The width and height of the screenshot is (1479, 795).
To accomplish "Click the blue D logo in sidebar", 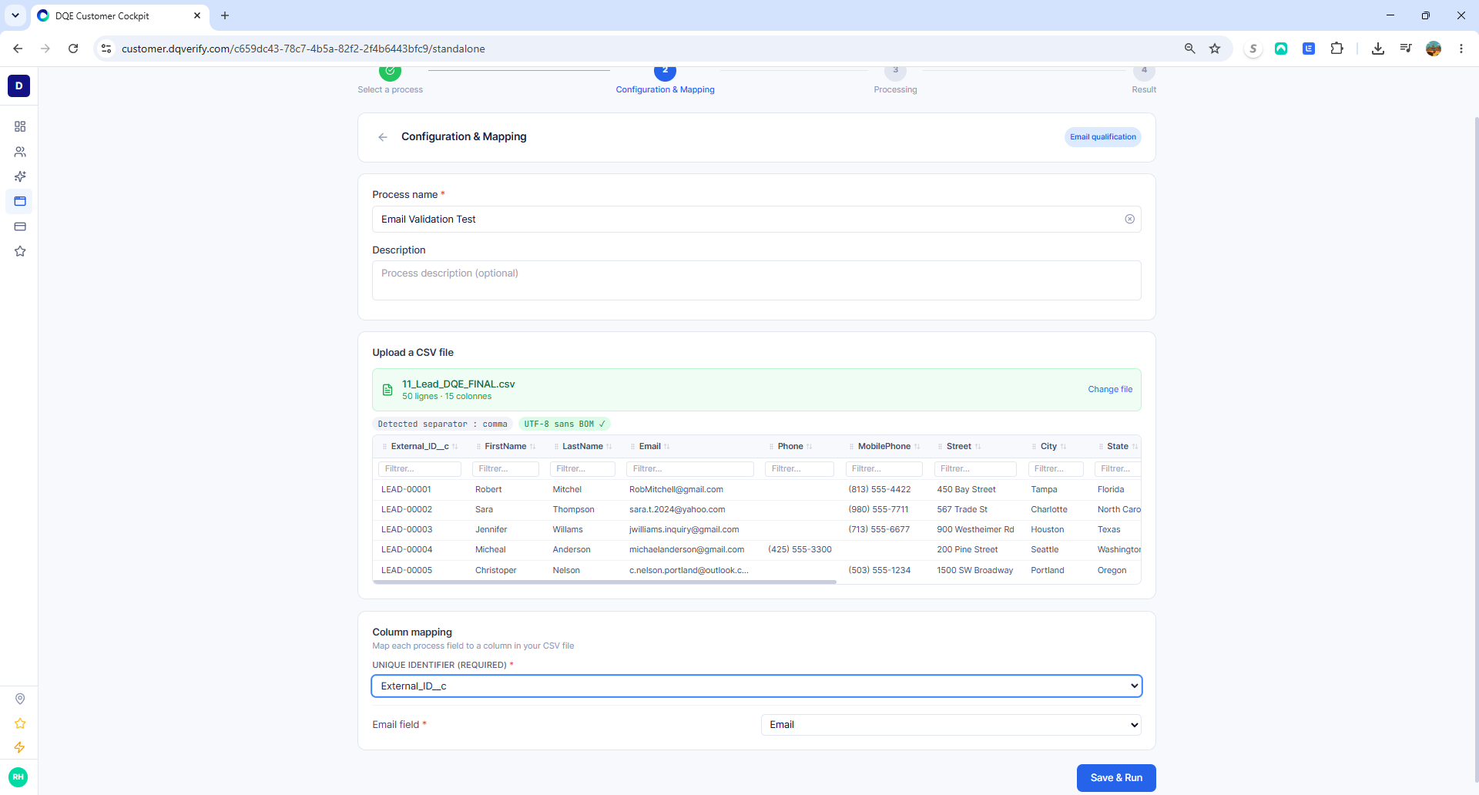I will pos(19,86).
